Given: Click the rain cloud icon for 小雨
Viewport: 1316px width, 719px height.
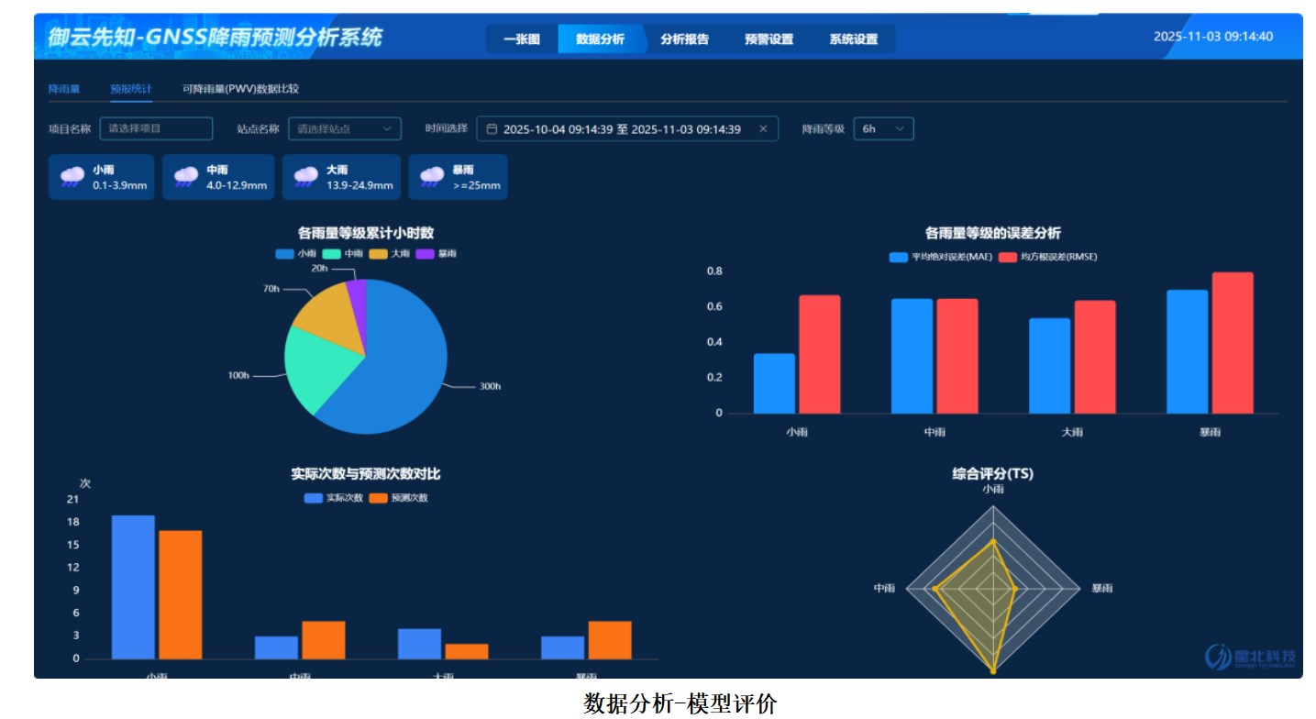Looking at the screenshot, I should pos(72,177).
